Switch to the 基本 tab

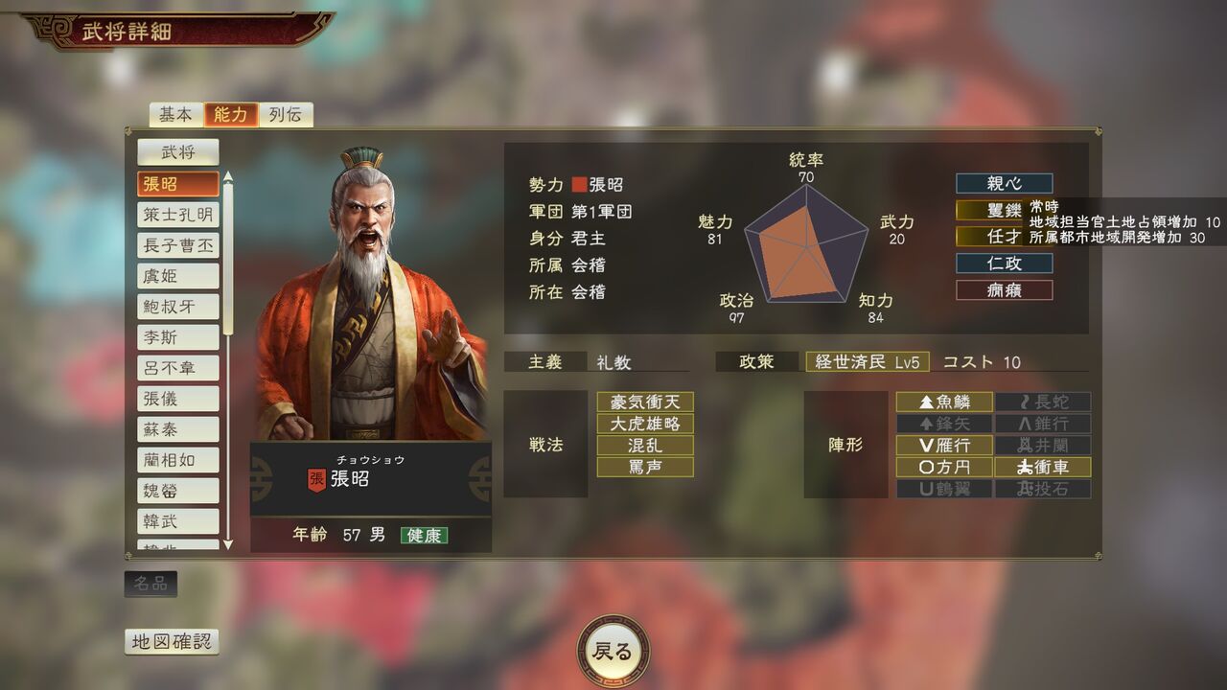click(x=175, y=115)
